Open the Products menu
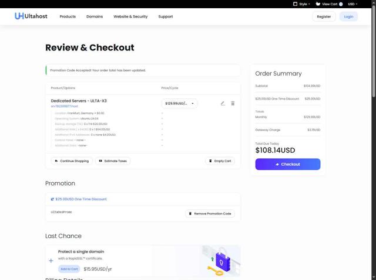The image size is (376, 280). 68,16
